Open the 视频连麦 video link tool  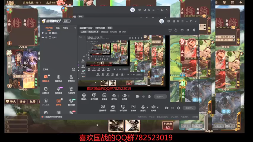[59, 90]
